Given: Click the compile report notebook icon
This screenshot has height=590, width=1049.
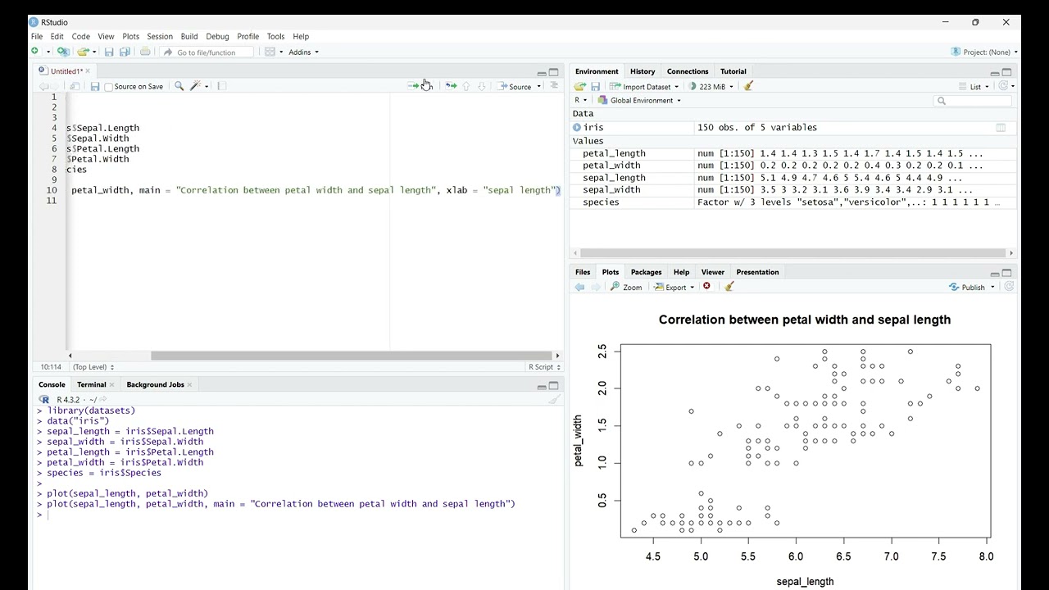Looking at the screenshot, I should [221, 86].
